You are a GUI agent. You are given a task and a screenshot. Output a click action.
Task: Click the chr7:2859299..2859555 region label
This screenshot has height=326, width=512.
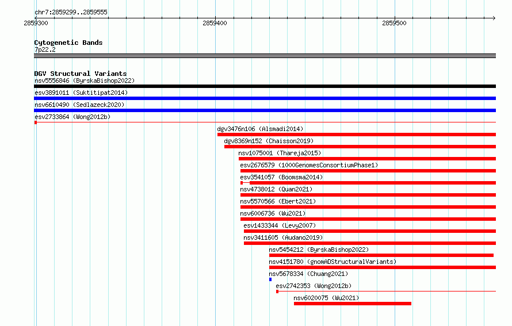point(71,12)
